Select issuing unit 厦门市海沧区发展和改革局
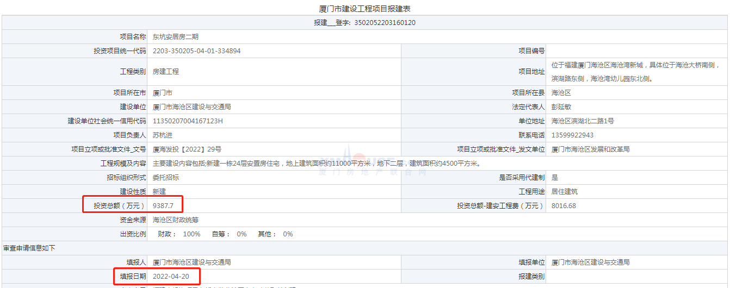Image resolution: width=730 pixels, height=288 pixels. [x=590, y=149]
